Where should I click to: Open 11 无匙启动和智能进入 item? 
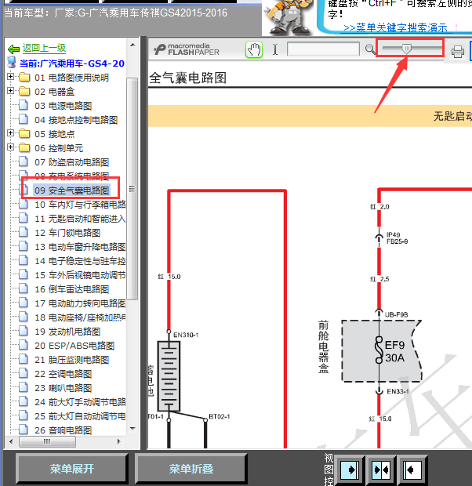point(80,219)
